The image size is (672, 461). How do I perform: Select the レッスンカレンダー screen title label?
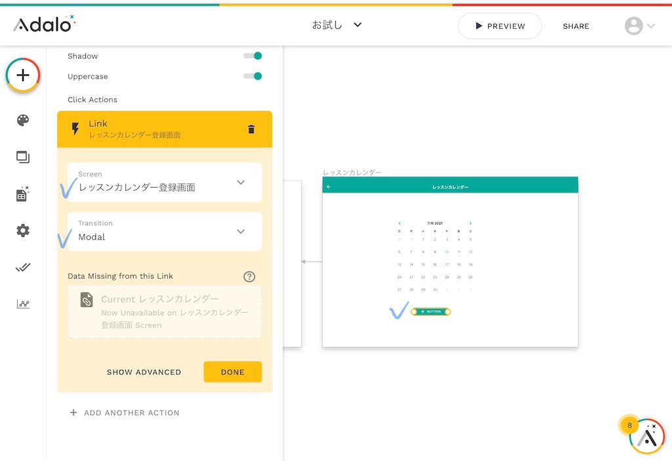coord(352,172)
